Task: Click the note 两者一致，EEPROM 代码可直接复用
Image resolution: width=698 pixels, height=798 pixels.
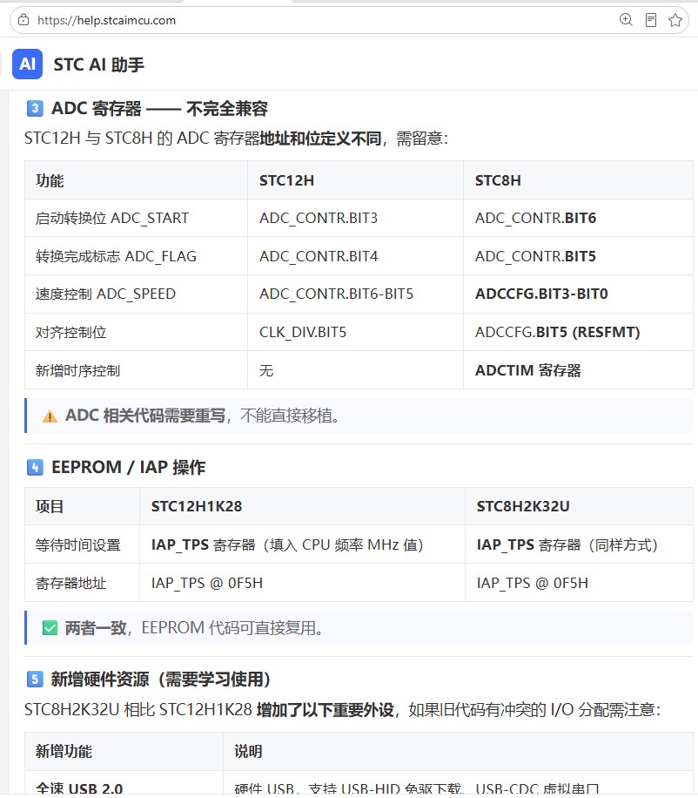Action: [x=359, y=627]
